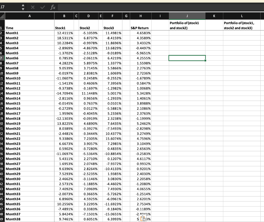Click Stock1 value 10.2556%
The height and width of the screenshot is (222, 264).
coord(64,204)
